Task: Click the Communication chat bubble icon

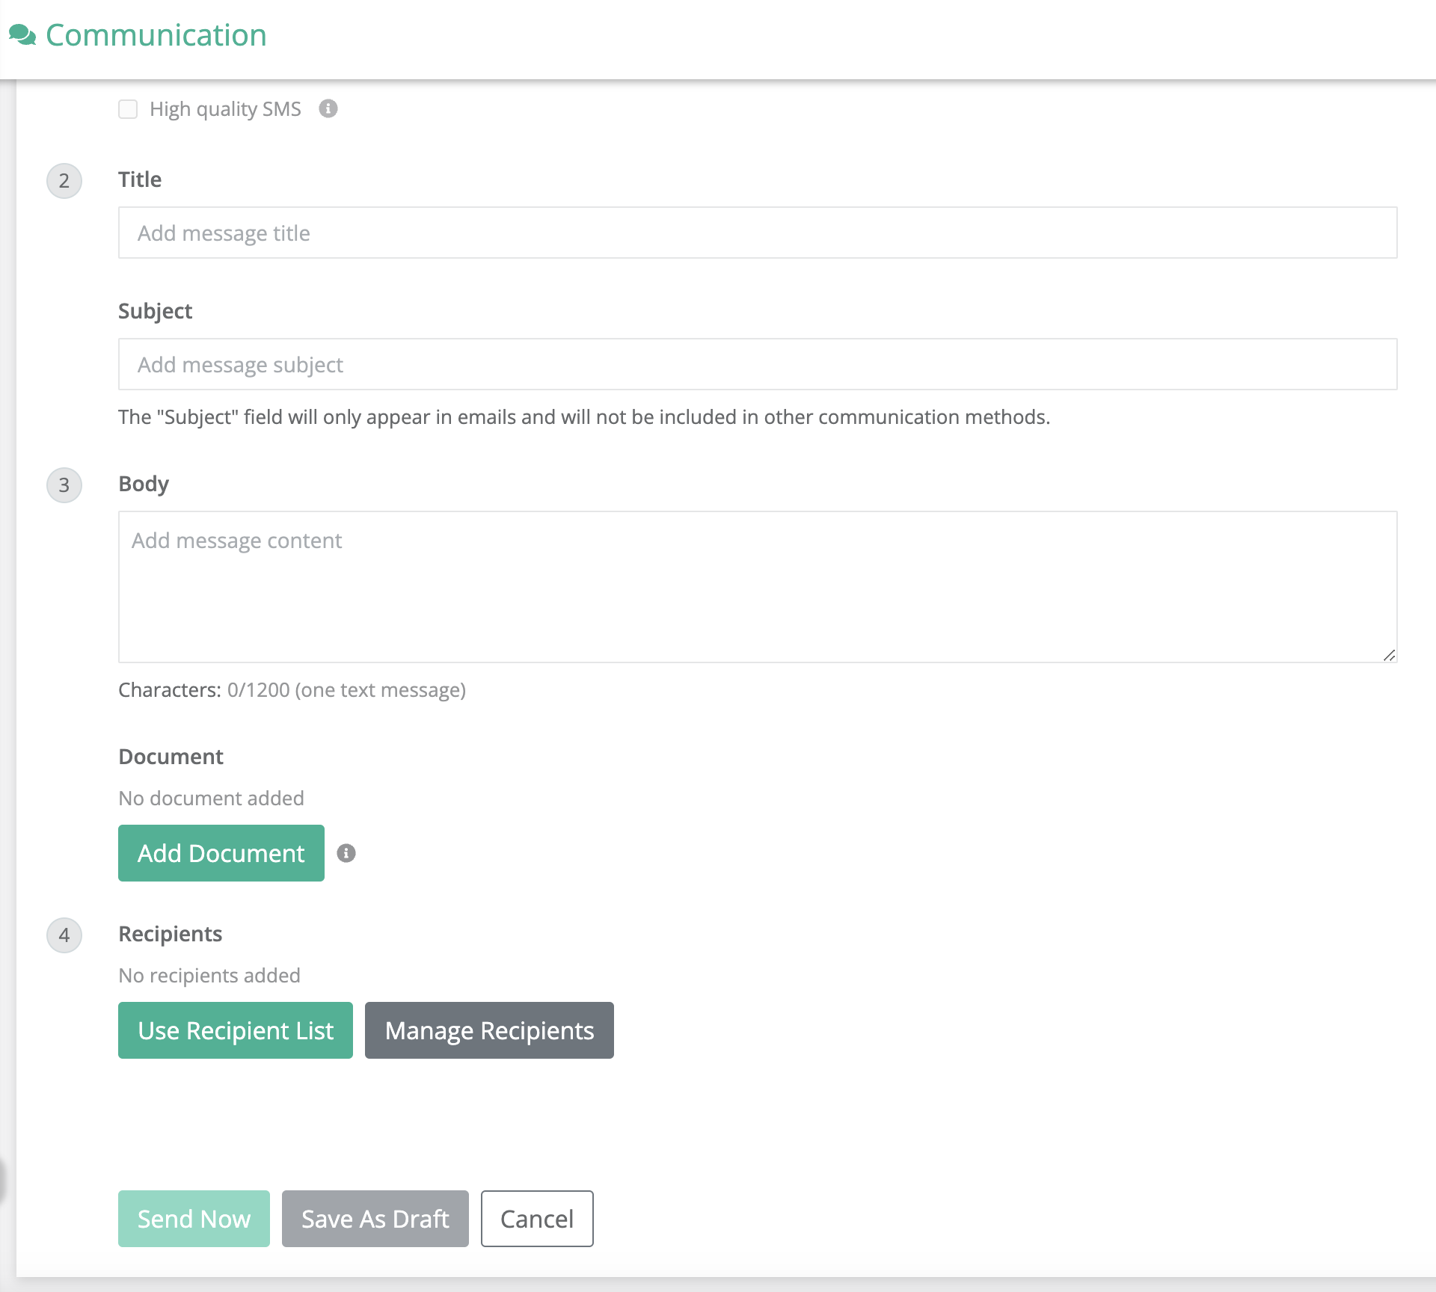Action: (x=23, y=35)
